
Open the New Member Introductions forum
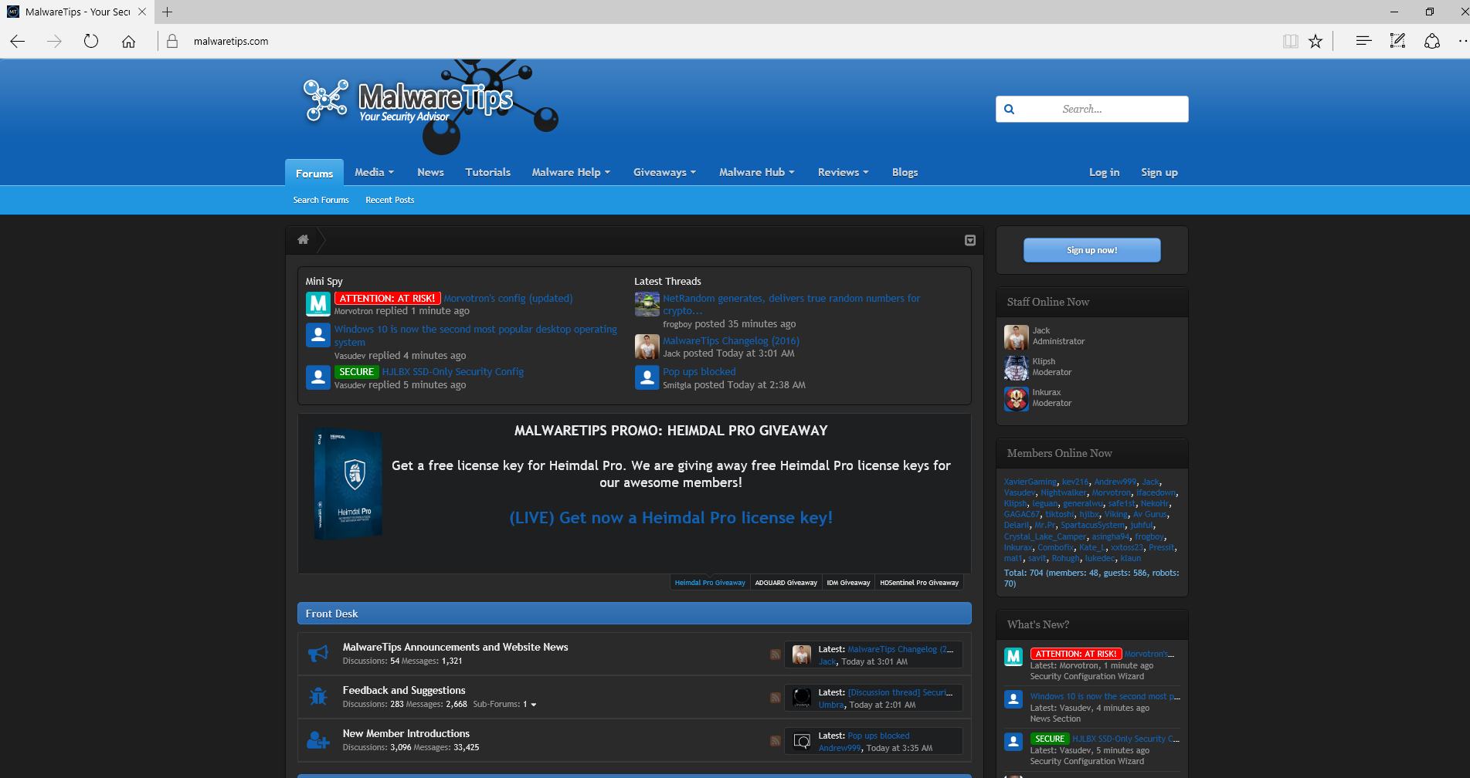click(x=406, y=733)
